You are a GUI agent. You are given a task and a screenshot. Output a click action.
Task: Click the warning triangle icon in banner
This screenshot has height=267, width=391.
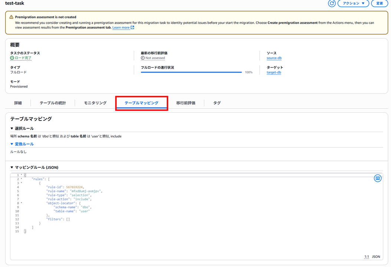(x=12, y=17)
